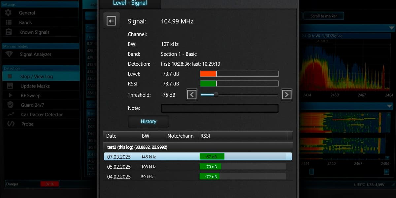Toggle the right checkbox below waterfall
The height and width of the screenshot is (198, 396).
[386, 172]
